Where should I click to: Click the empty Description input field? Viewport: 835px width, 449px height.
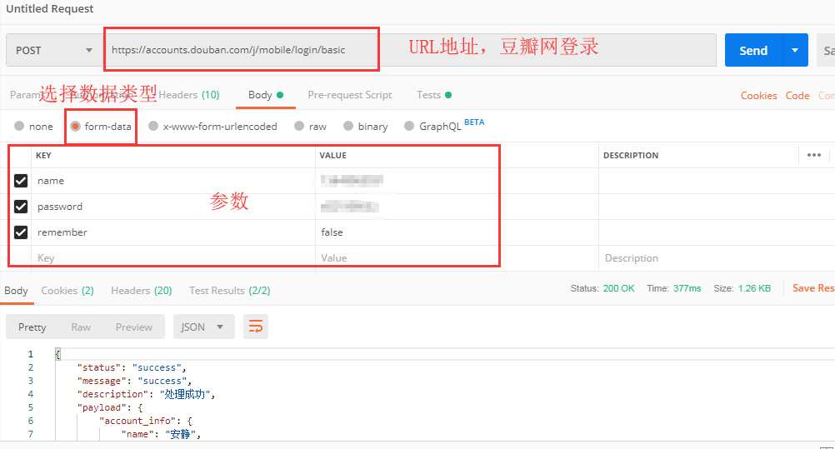717,257
